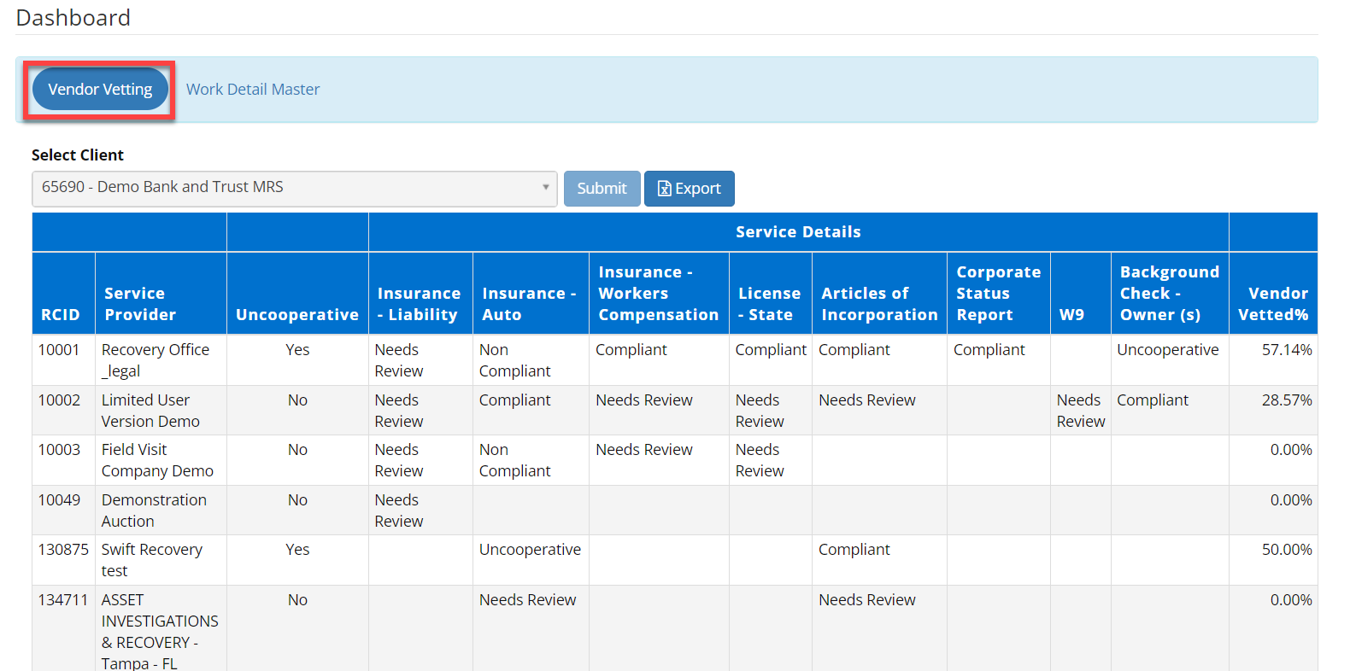Click Compliant articles for Swift Recovery
1356x671 pixels.
879,560
